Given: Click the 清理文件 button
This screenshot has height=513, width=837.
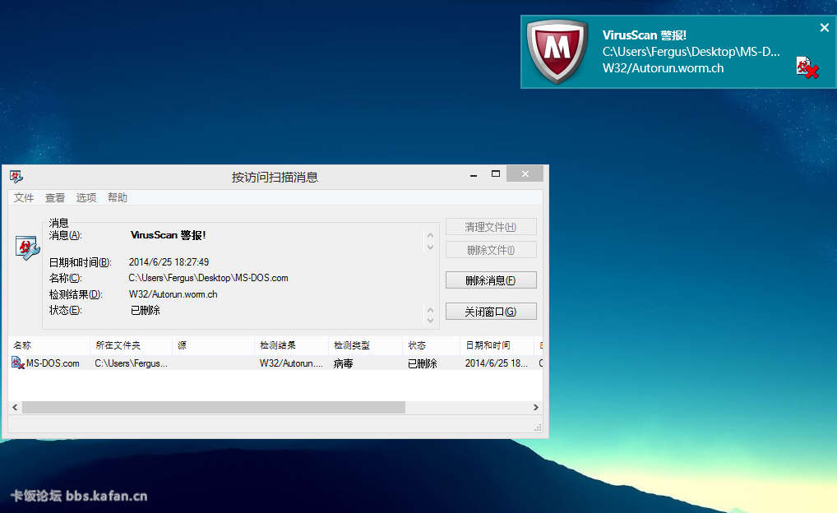Looking at the screenshot, I should click(491, 227).
